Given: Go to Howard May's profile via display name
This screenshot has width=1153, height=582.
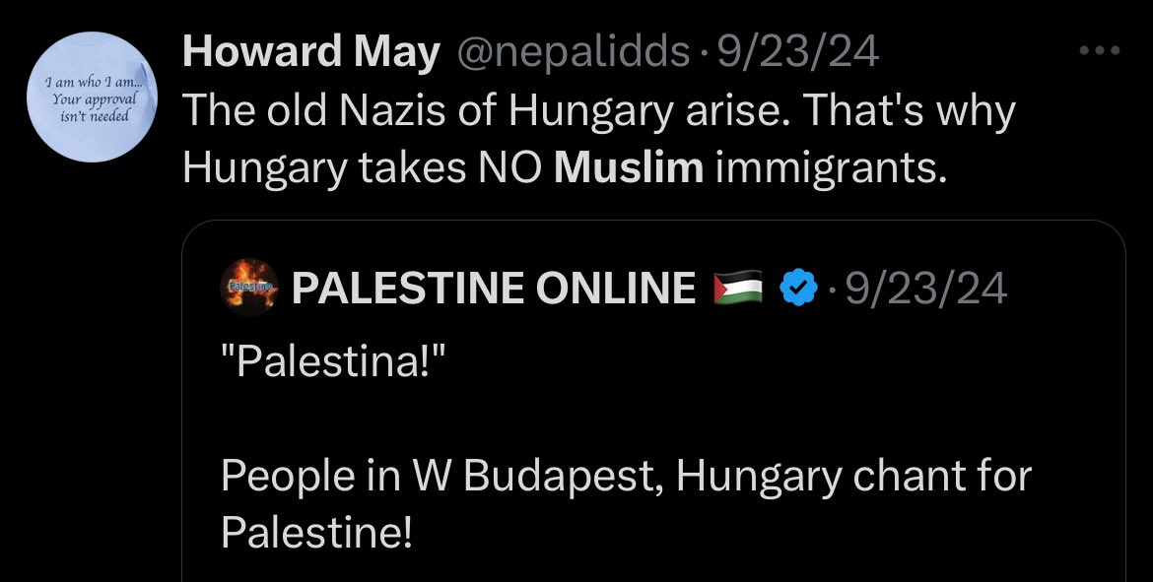Looking at the screenshot, I should 311,52.
